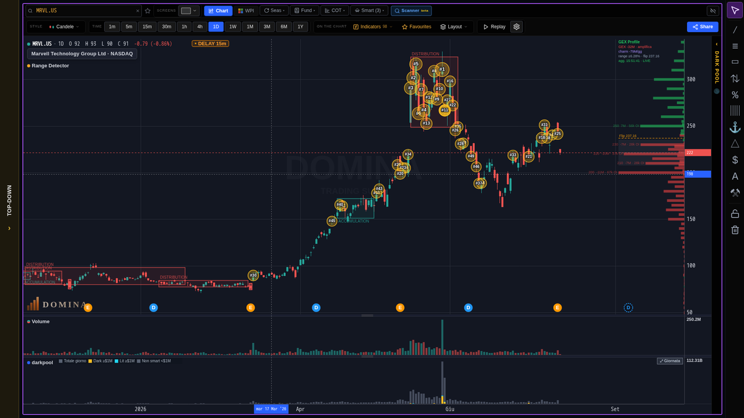Select the cursor pointer tool
Viewport: 744px width, 418px height.
coord(735,11)
